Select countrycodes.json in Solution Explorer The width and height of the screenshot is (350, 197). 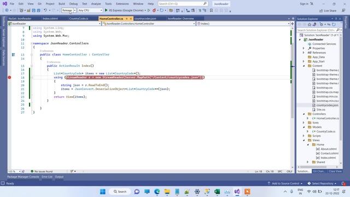(x=327, y=105)
